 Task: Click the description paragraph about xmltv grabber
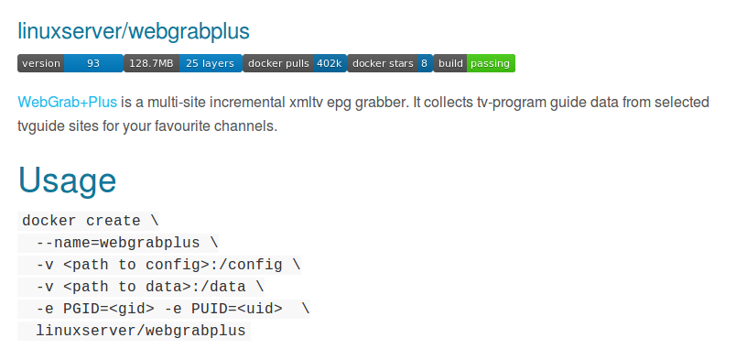tap(363, 115)
